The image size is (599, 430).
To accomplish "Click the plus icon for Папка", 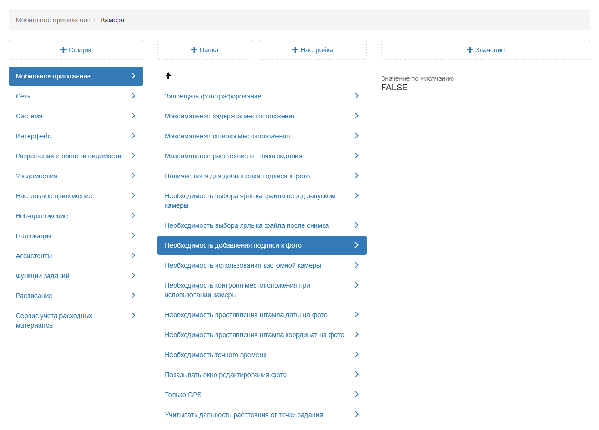I will pos(194,50).
